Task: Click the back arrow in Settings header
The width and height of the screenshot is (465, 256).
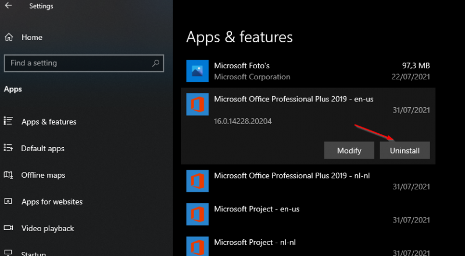Action: click(x=8, y=6)
